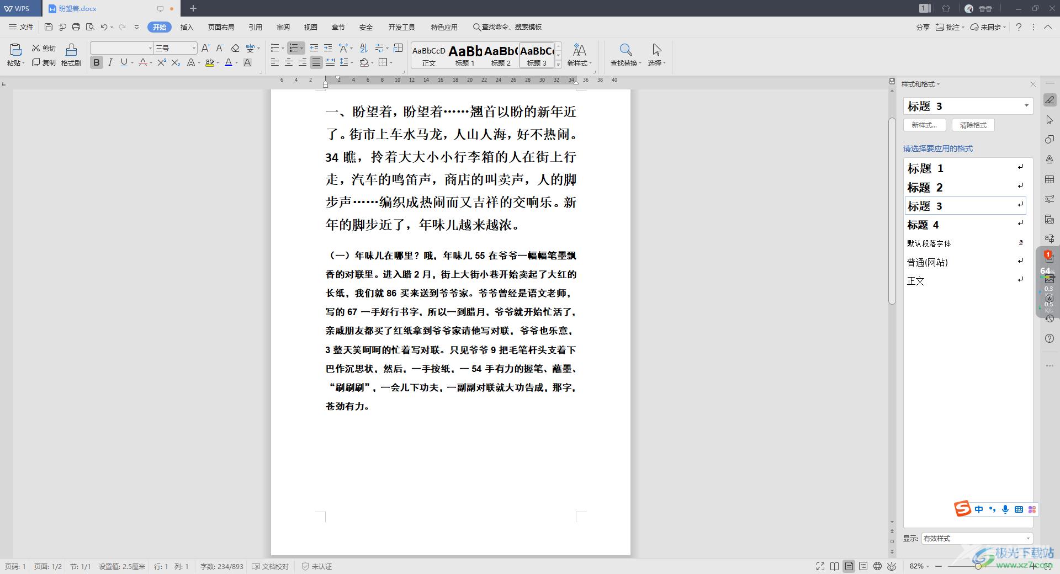Click the zoom slider handle
Image resolution: width=1060 pixels, height=574 pixels.
click(978, 566)
